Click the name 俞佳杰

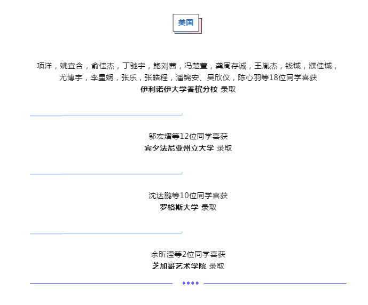[x=103, y=66]
